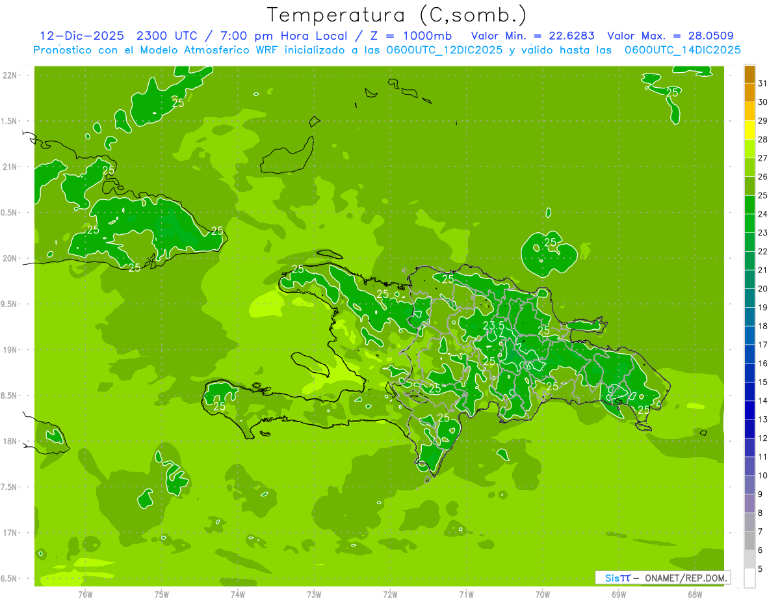Click the '18N' latitude axis label
This screenshot has height=603, width=780.
click(10, 441)
